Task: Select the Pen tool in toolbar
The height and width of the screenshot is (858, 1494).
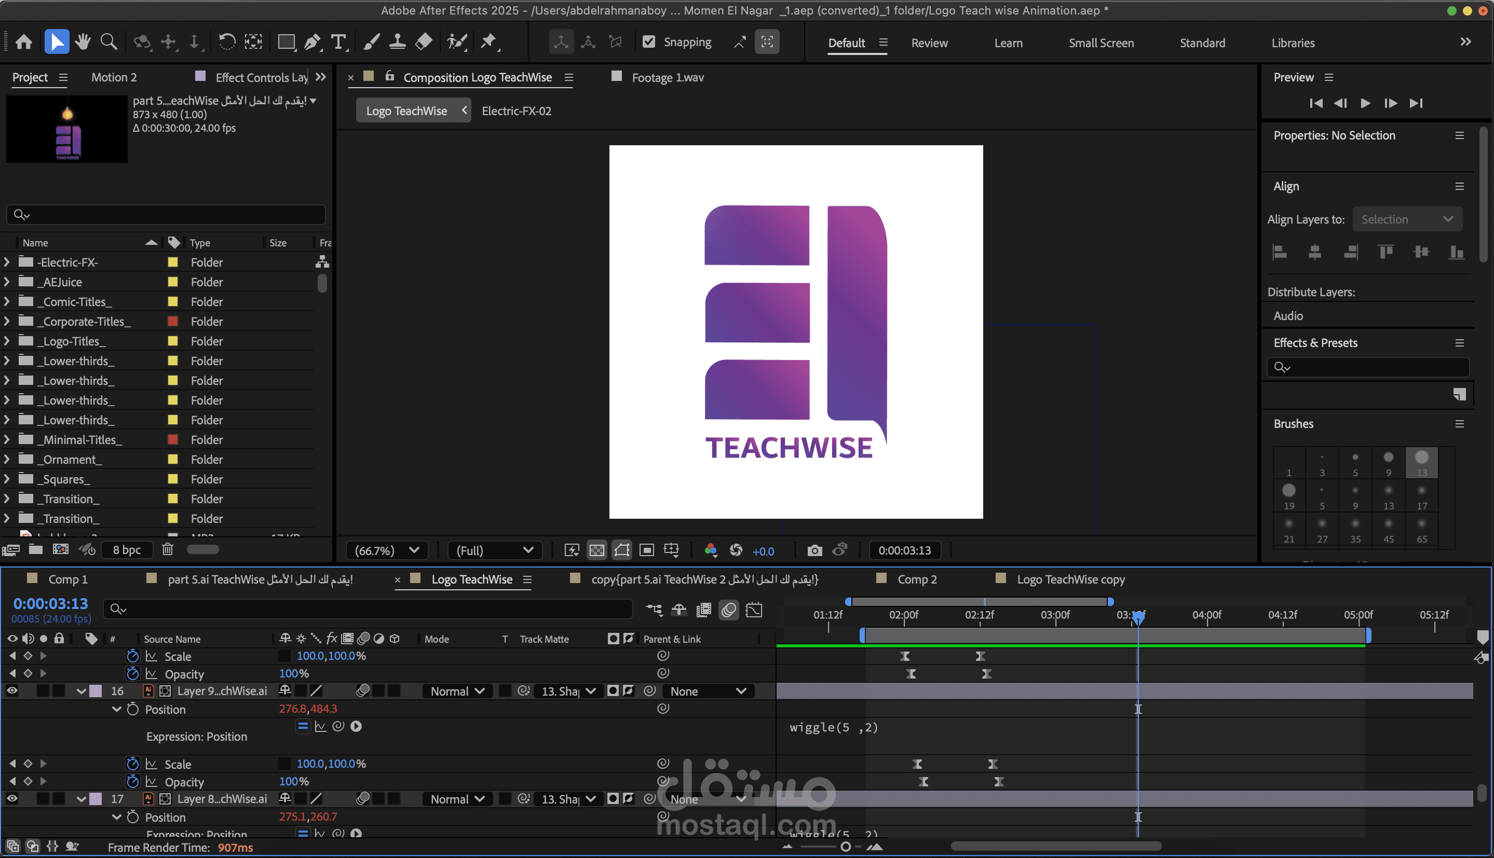Action: pyautogui.click(x=313, y=42)
